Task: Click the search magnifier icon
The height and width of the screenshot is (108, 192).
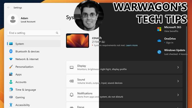Action: [x=57, y=33]
